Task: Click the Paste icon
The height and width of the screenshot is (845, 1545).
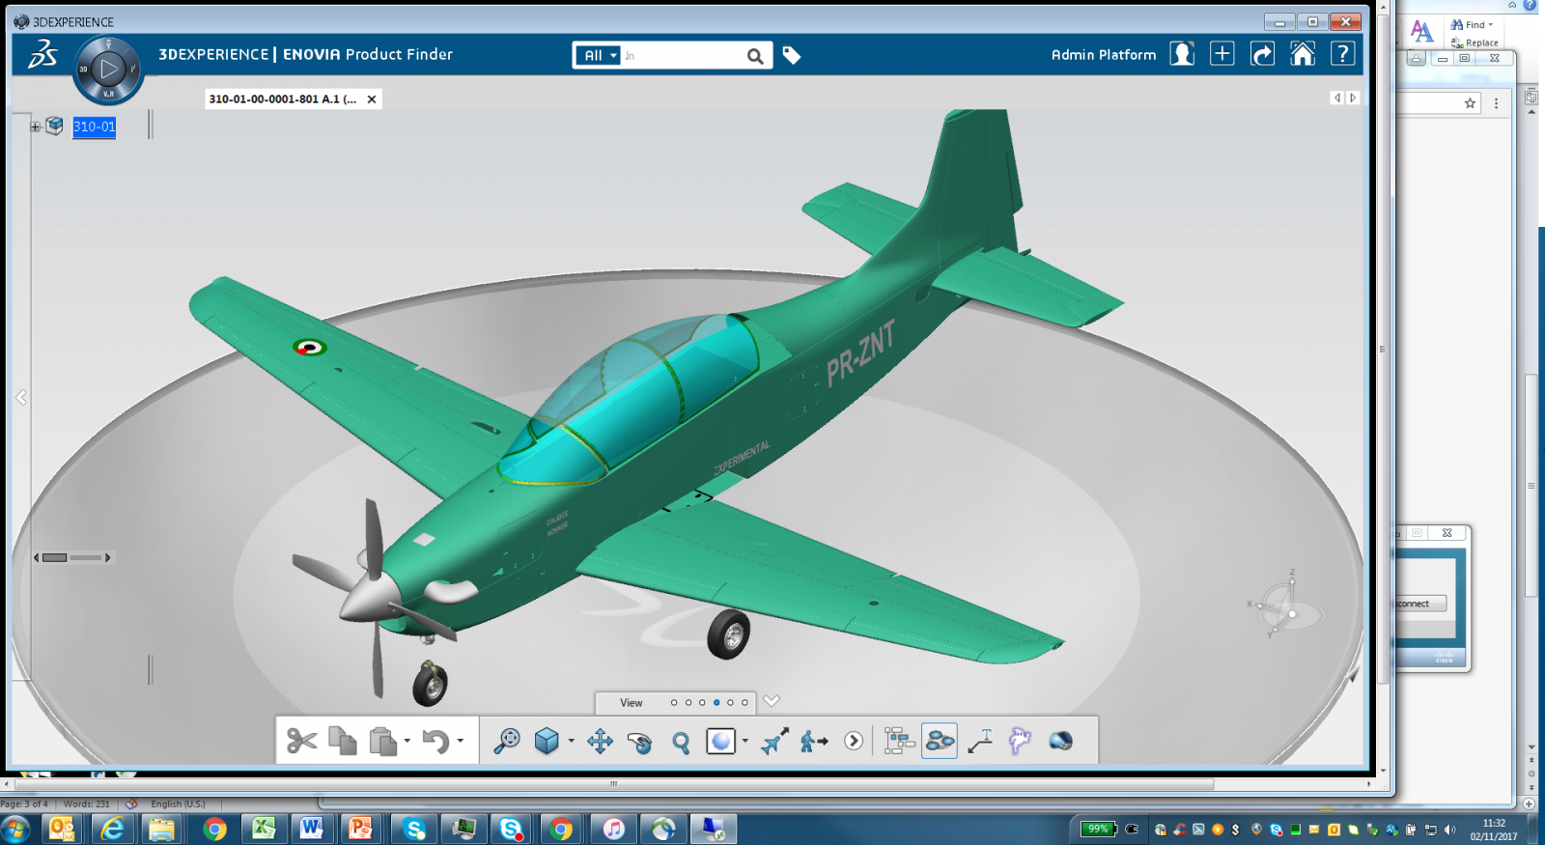Action: point(383,741)
